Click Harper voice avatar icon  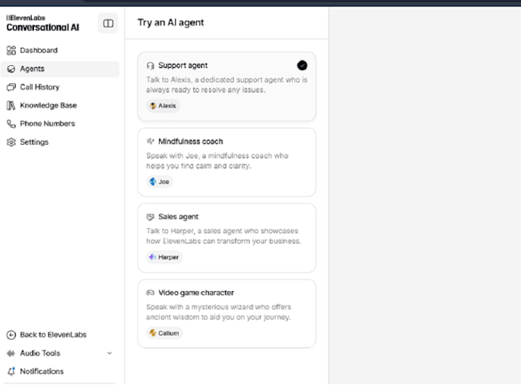[x=153, y=257]
